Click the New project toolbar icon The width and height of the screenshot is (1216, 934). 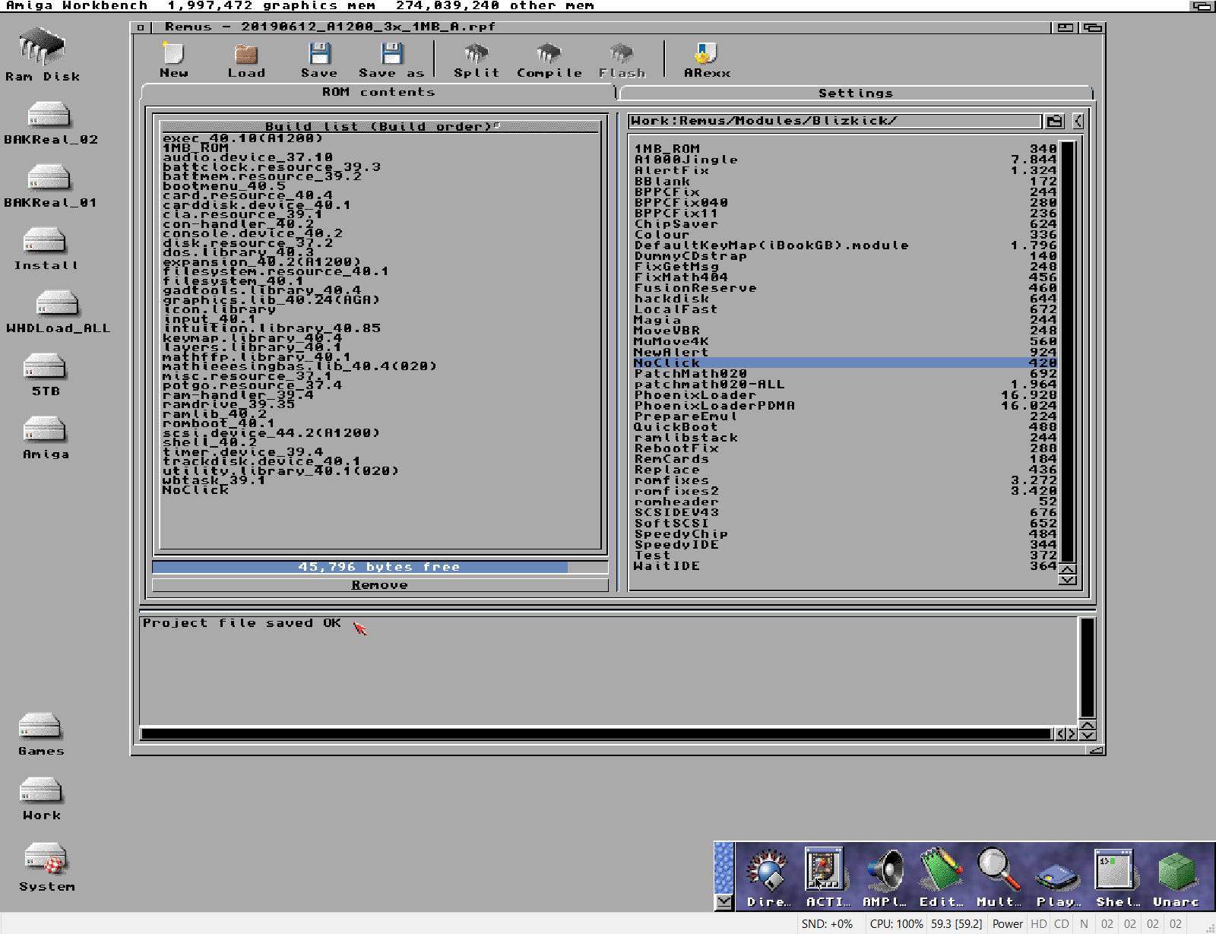coord(173,59)
